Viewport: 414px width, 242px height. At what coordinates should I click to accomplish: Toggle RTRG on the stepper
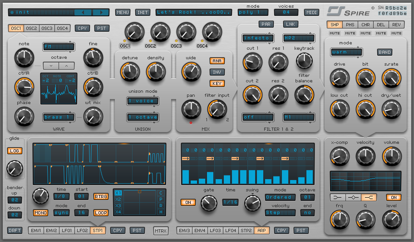[x=101, y=196]
